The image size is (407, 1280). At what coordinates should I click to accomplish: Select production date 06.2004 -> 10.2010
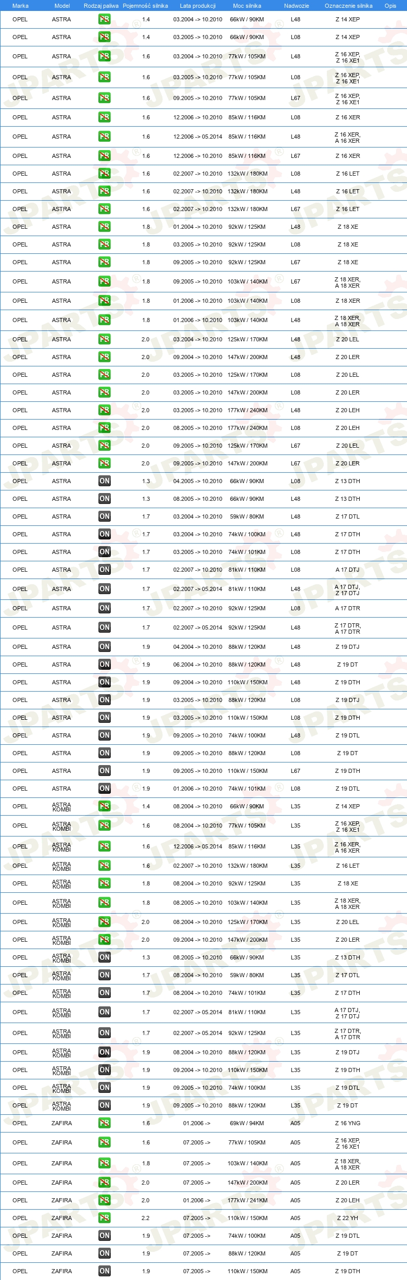[198, 664]
